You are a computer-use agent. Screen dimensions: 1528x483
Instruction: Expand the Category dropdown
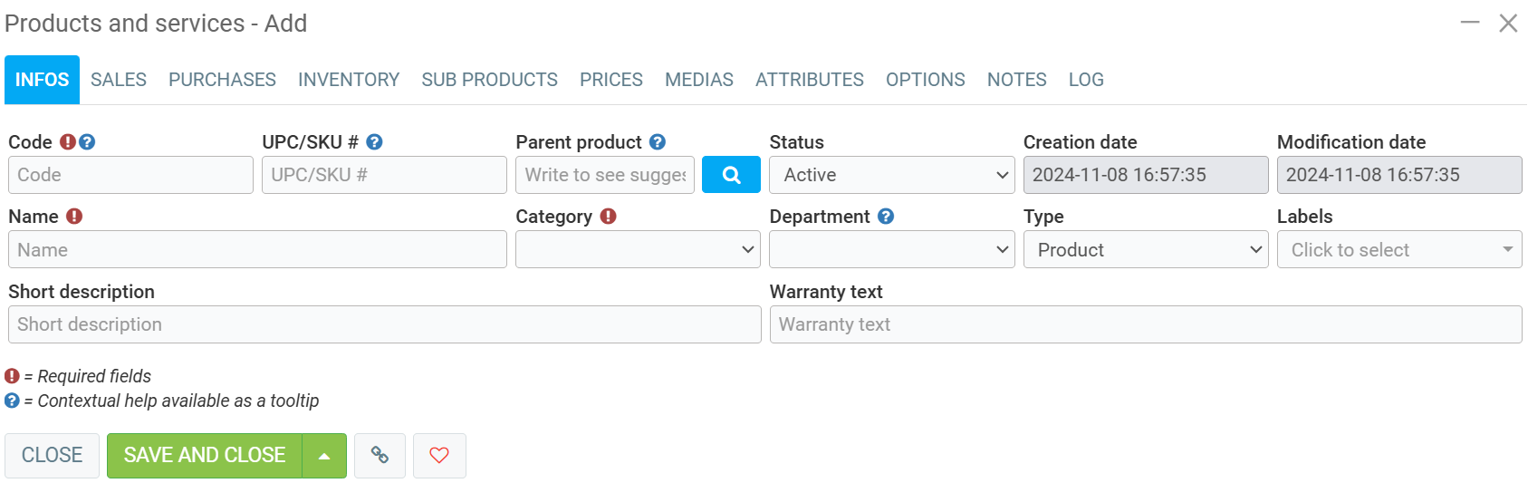click(638, 249)
